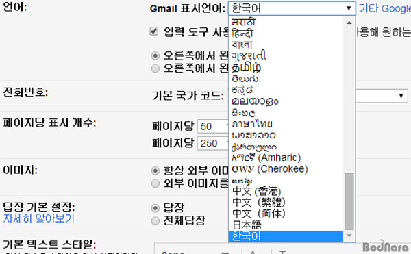Select हिन्दी from language list
The height and width of the screenshot is (254, 411).
pos(242,33)
